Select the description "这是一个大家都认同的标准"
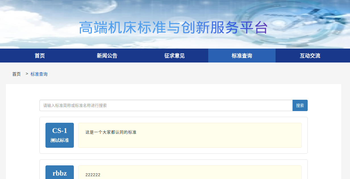This screenshot has width=350, height=179. coord(111,132)
